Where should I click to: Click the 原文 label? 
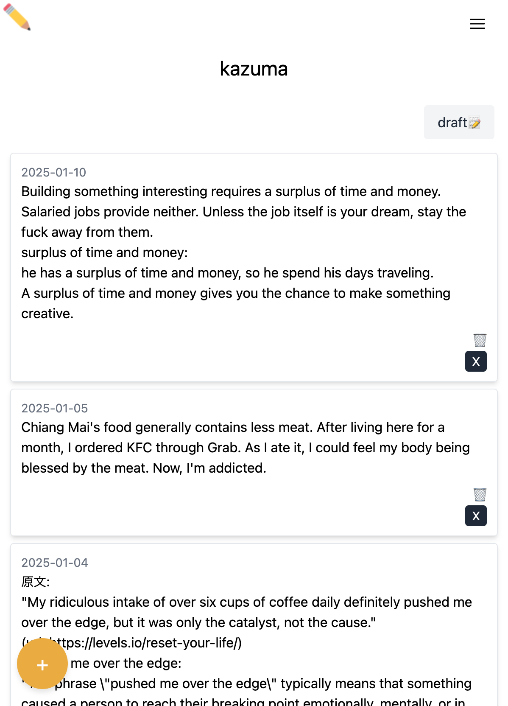click(36, 582)
